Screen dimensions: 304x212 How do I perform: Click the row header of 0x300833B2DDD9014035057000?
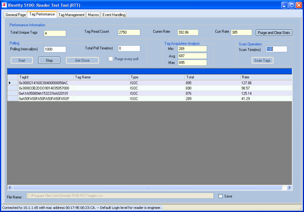[13, 88]
